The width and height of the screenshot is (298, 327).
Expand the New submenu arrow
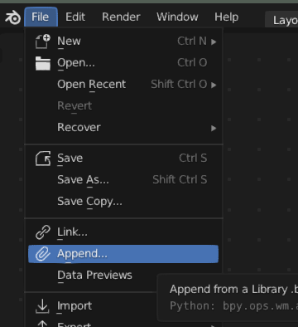(x=214, y=41)
